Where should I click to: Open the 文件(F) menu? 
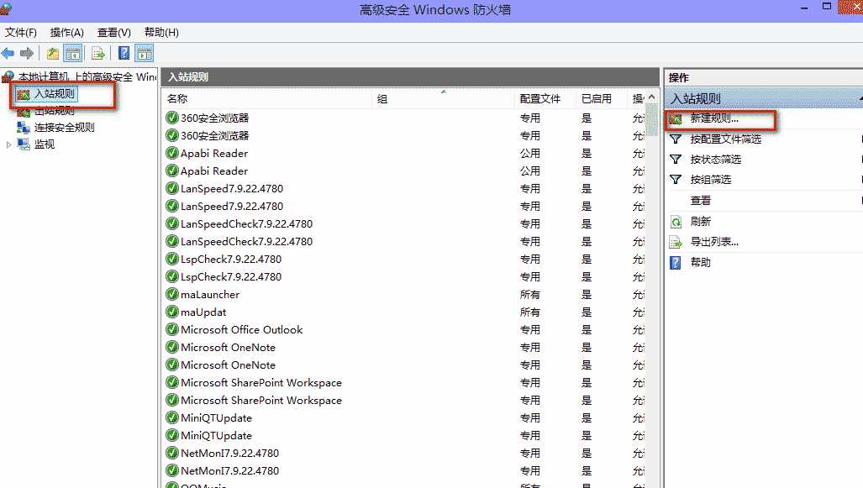click(21, 33)
